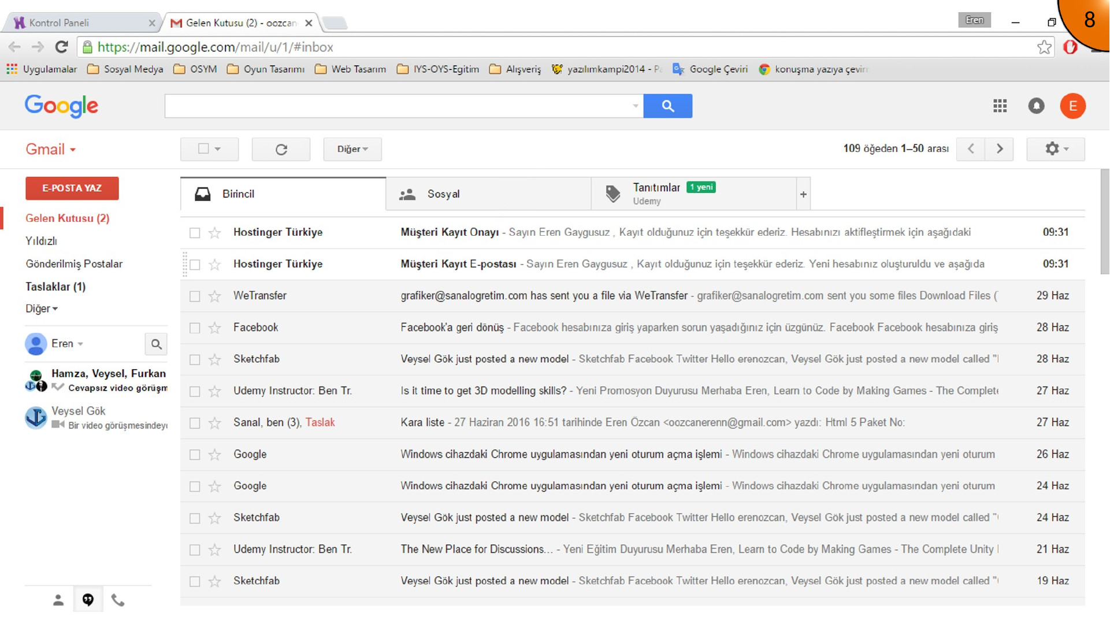Open Google account notifications bell

(x=1036, y=106)
